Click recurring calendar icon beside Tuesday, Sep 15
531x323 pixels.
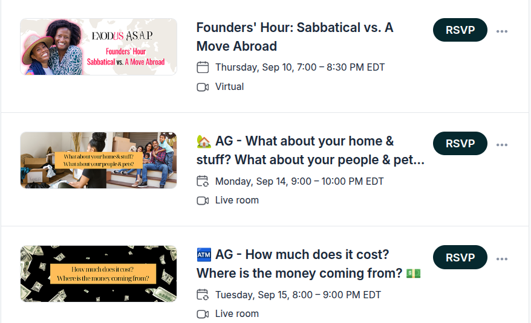tap(203, 295)
